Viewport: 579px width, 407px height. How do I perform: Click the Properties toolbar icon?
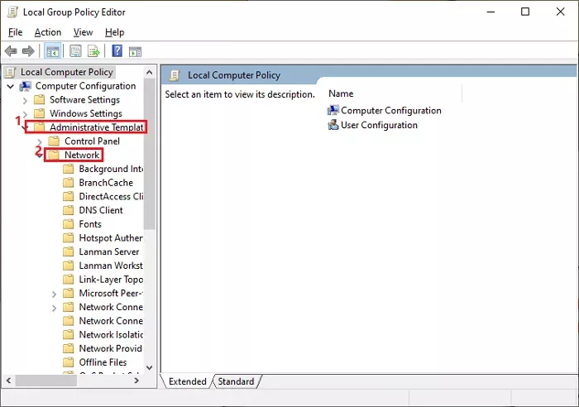(x=76, y=51)
